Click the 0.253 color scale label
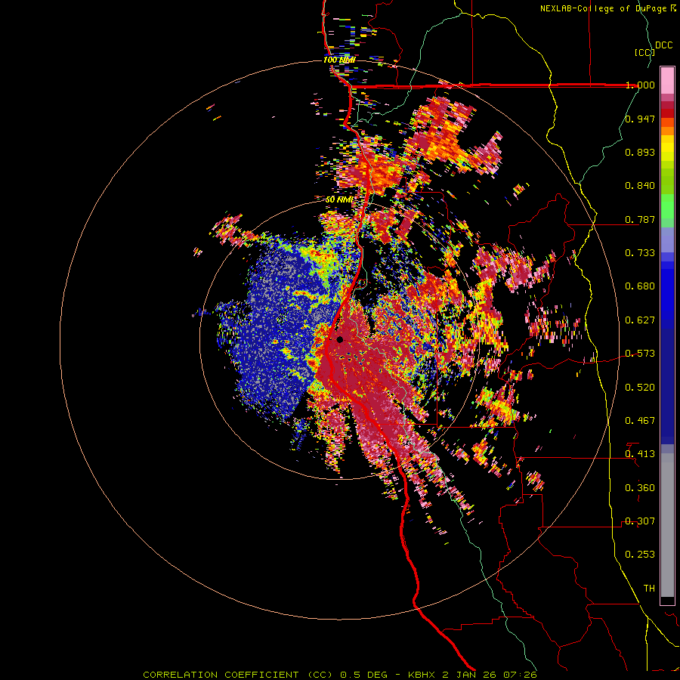The height and width of the screenshot is (680, 680). 640,555
